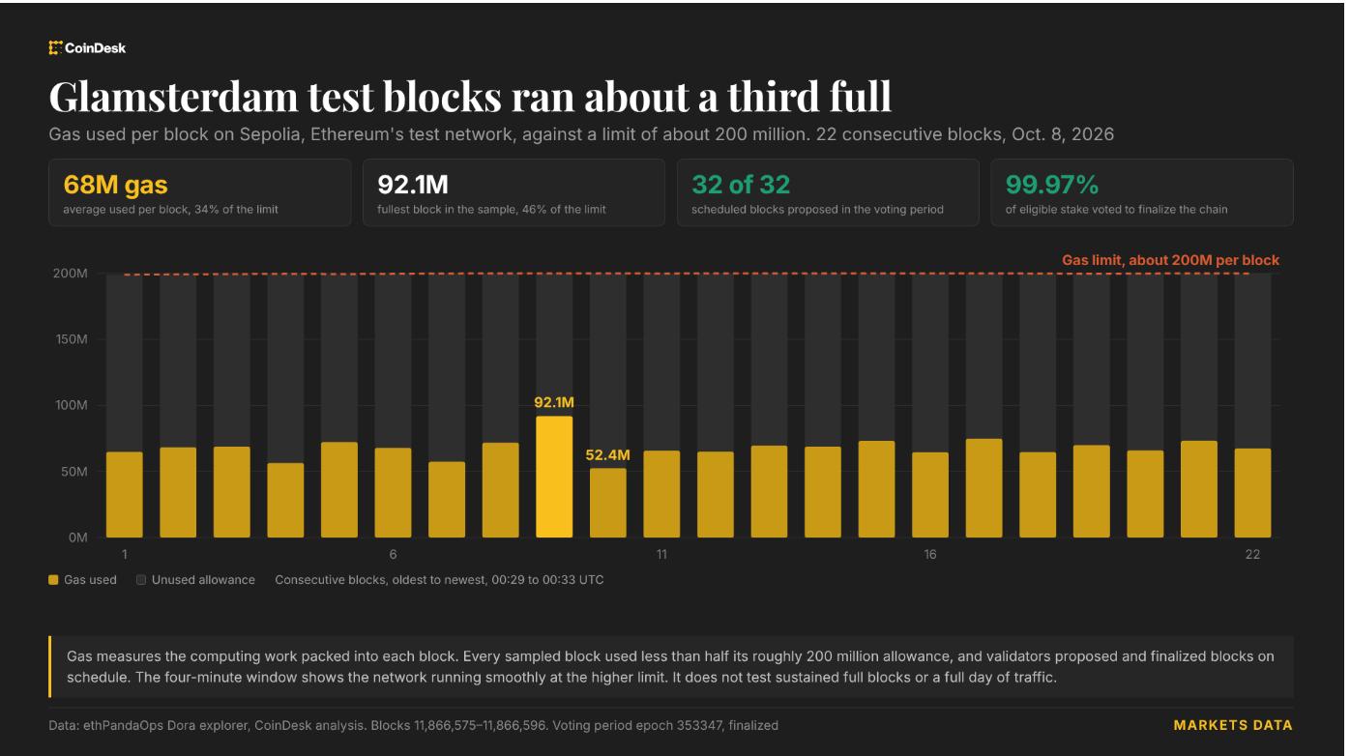Screen dimensions: 1350x756
Task: Click the x-axis label "11"
Action: [661, 555]
